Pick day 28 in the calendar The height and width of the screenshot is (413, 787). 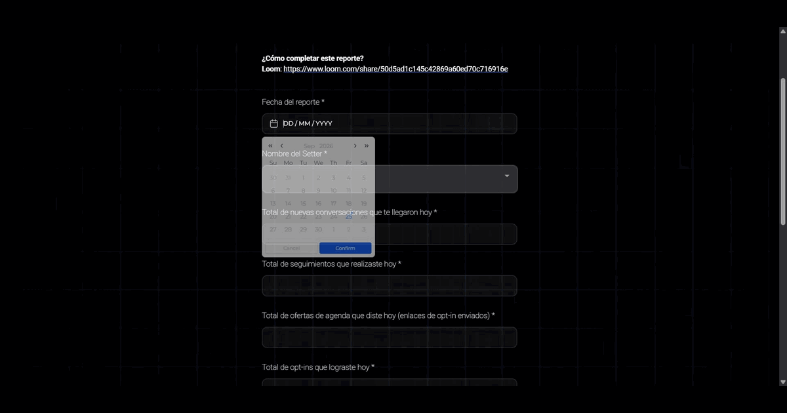[288, 229]
